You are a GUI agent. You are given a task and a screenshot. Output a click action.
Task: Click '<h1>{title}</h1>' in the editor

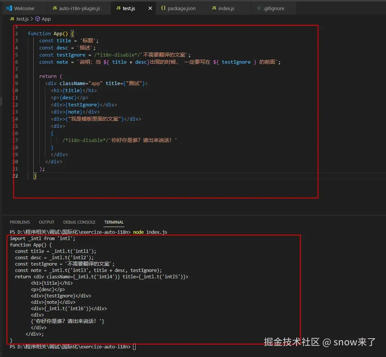click(74, 91)
